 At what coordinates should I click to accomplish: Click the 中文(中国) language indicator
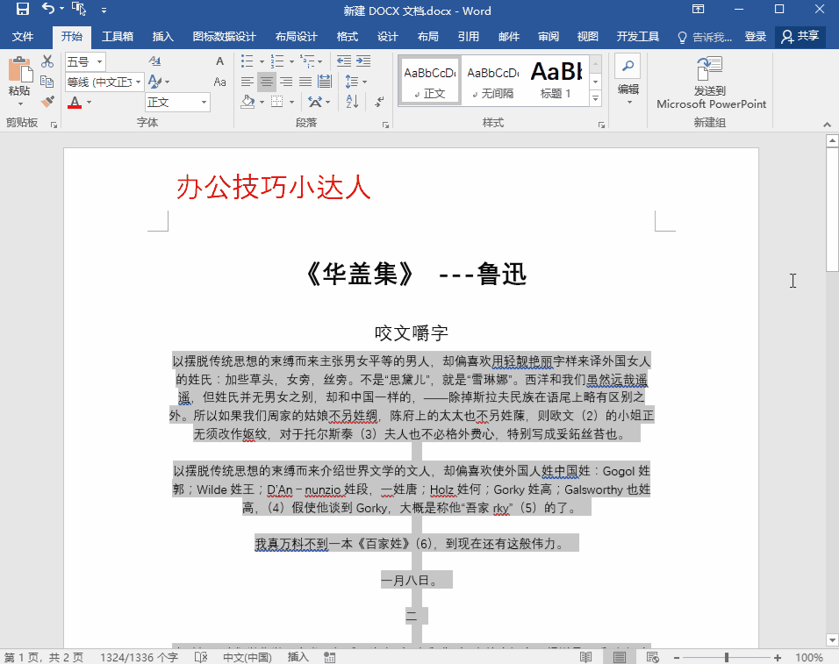click(x=247, y=657)
